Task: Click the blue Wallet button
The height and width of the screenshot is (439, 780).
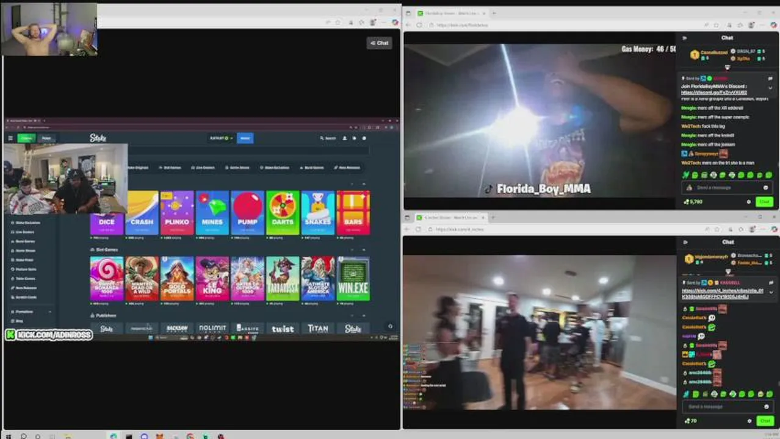Action: pyautogui.click(x=245, y=138)
